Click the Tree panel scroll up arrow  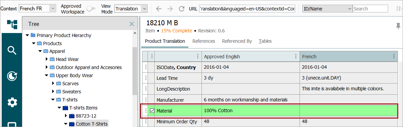point(135,33)
